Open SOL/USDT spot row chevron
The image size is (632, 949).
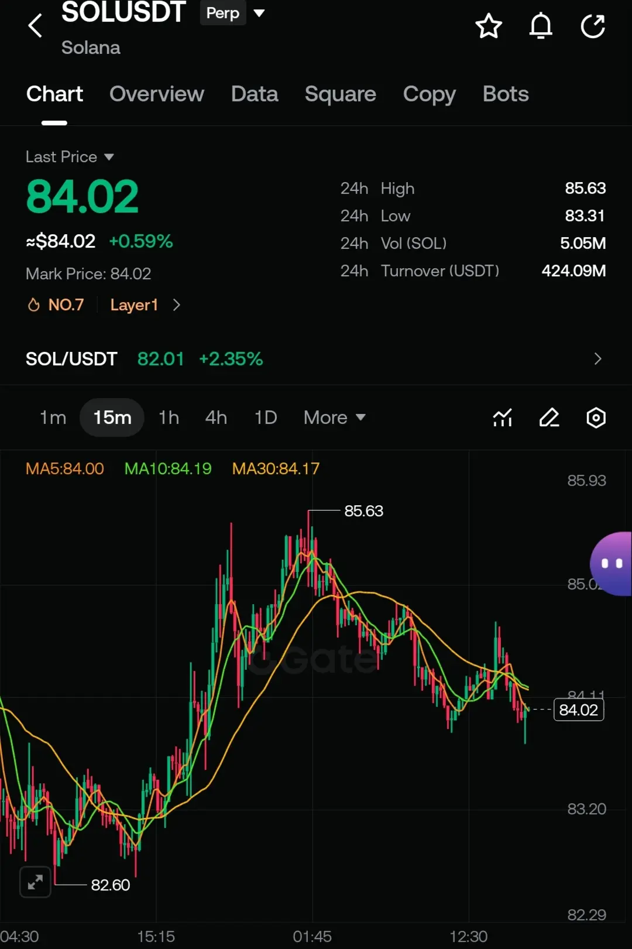coord(597,359)
